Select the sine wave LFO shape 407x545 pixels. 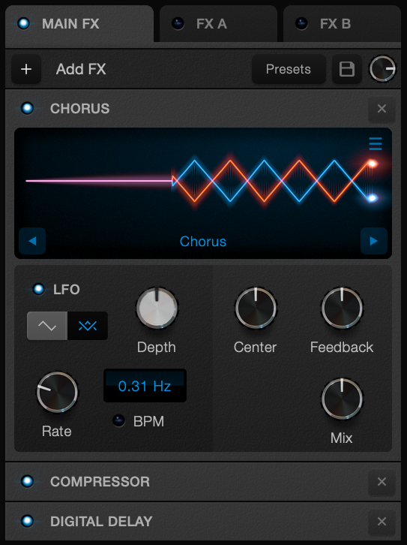47,326
